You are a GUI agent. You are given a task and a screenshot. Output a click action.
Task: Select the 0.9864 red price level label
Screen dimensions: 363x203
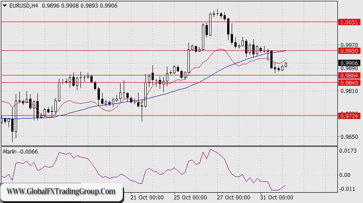pos(350,75)
